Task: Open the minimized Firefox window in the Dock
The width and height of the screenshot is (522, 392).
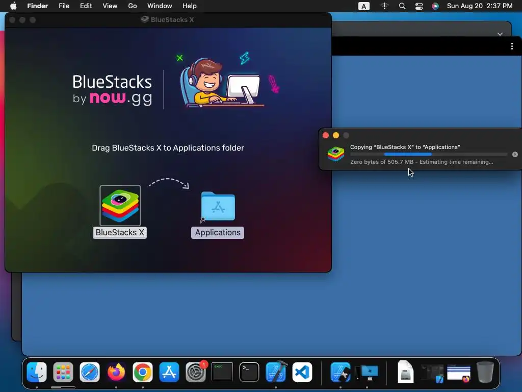Action: point(459,373)
